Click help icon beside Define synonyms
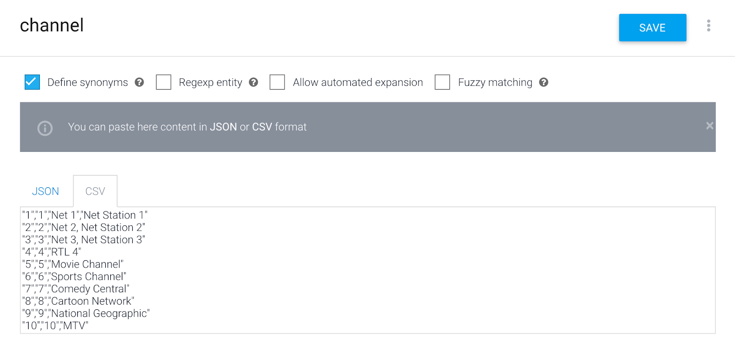 pyautogui.click(x=139, y=82)
